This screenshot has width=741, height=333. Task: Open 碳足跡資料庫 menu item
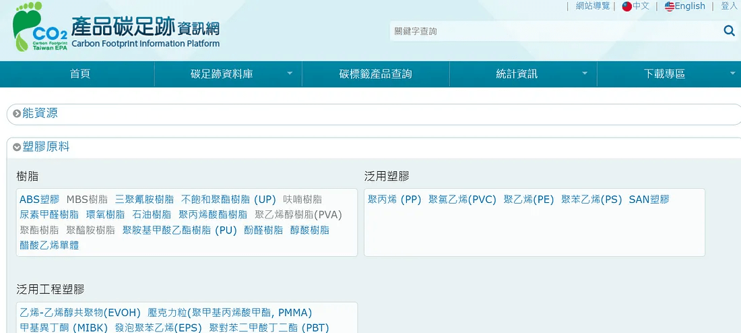coord(222,73)
